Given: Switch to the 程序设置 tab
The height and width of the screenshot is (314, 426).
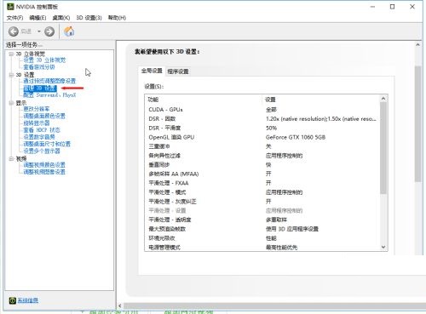Looking at the screenshot, I should pyautogui.click(x=178, y=71).
